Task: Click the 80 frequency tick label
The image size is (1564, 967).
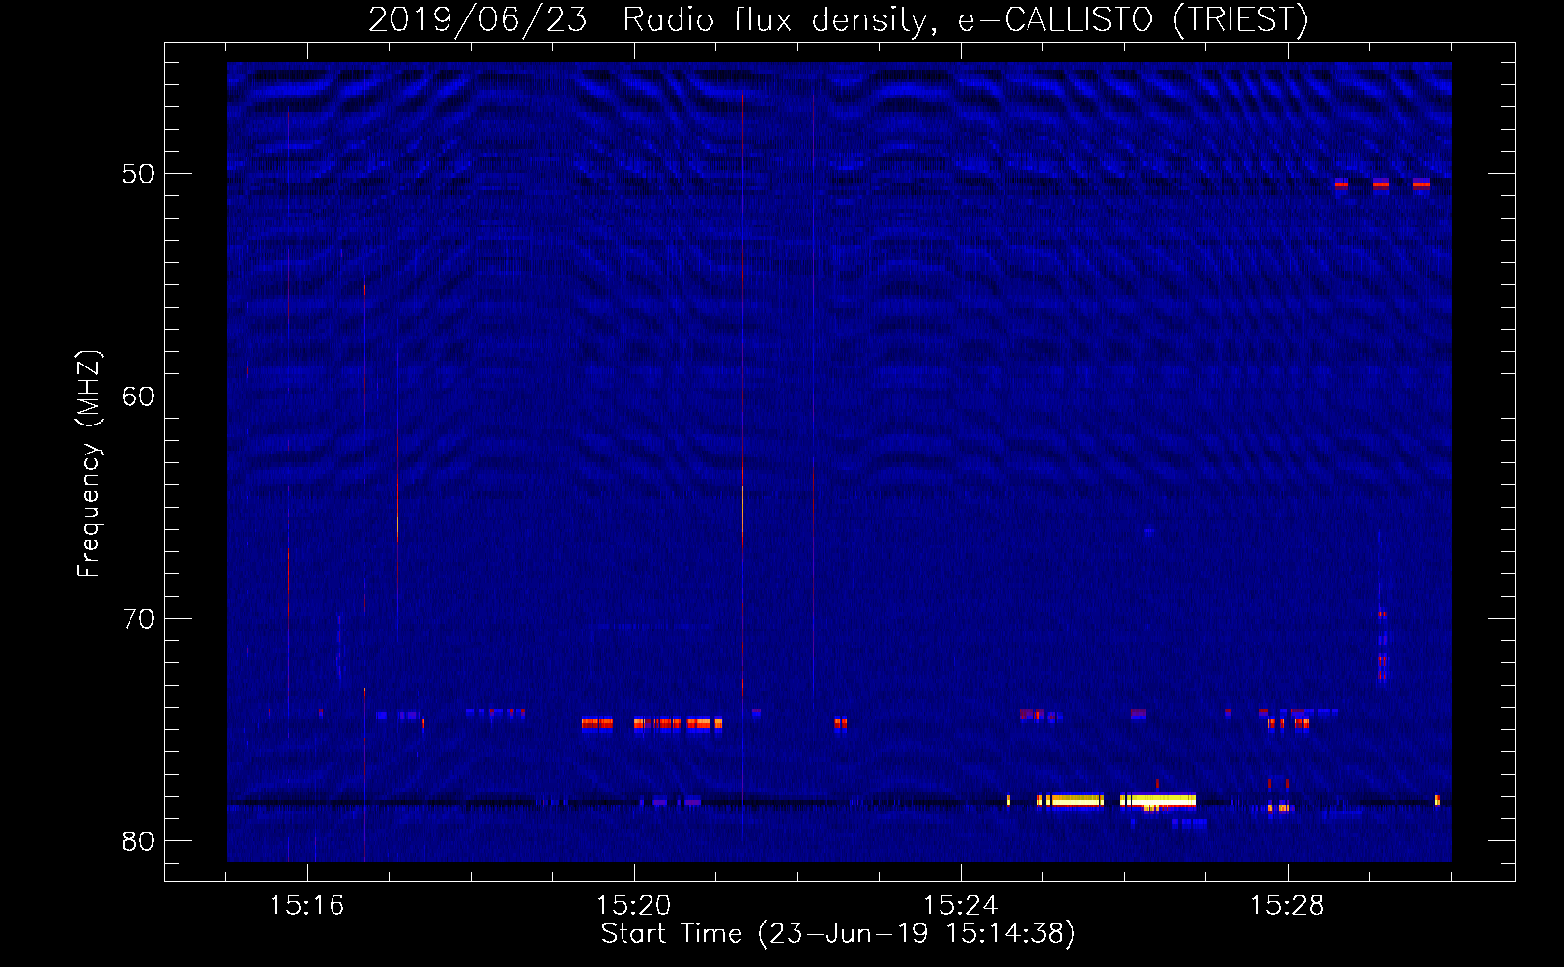Action: click(138, 841)
